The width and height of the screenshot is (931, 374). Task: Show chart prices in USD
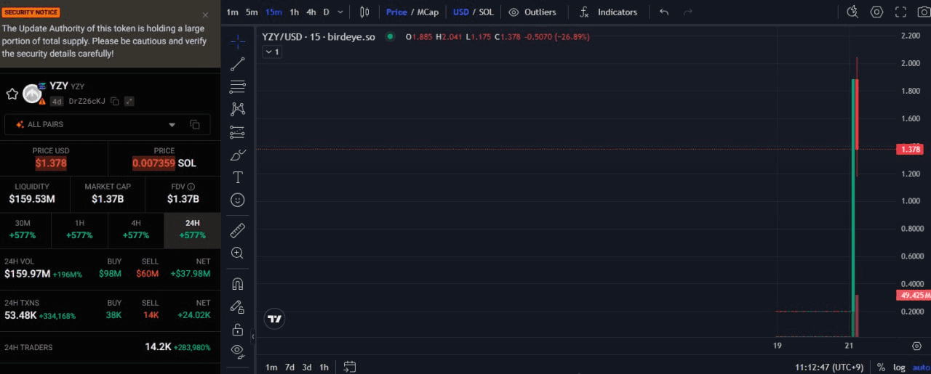461,12
